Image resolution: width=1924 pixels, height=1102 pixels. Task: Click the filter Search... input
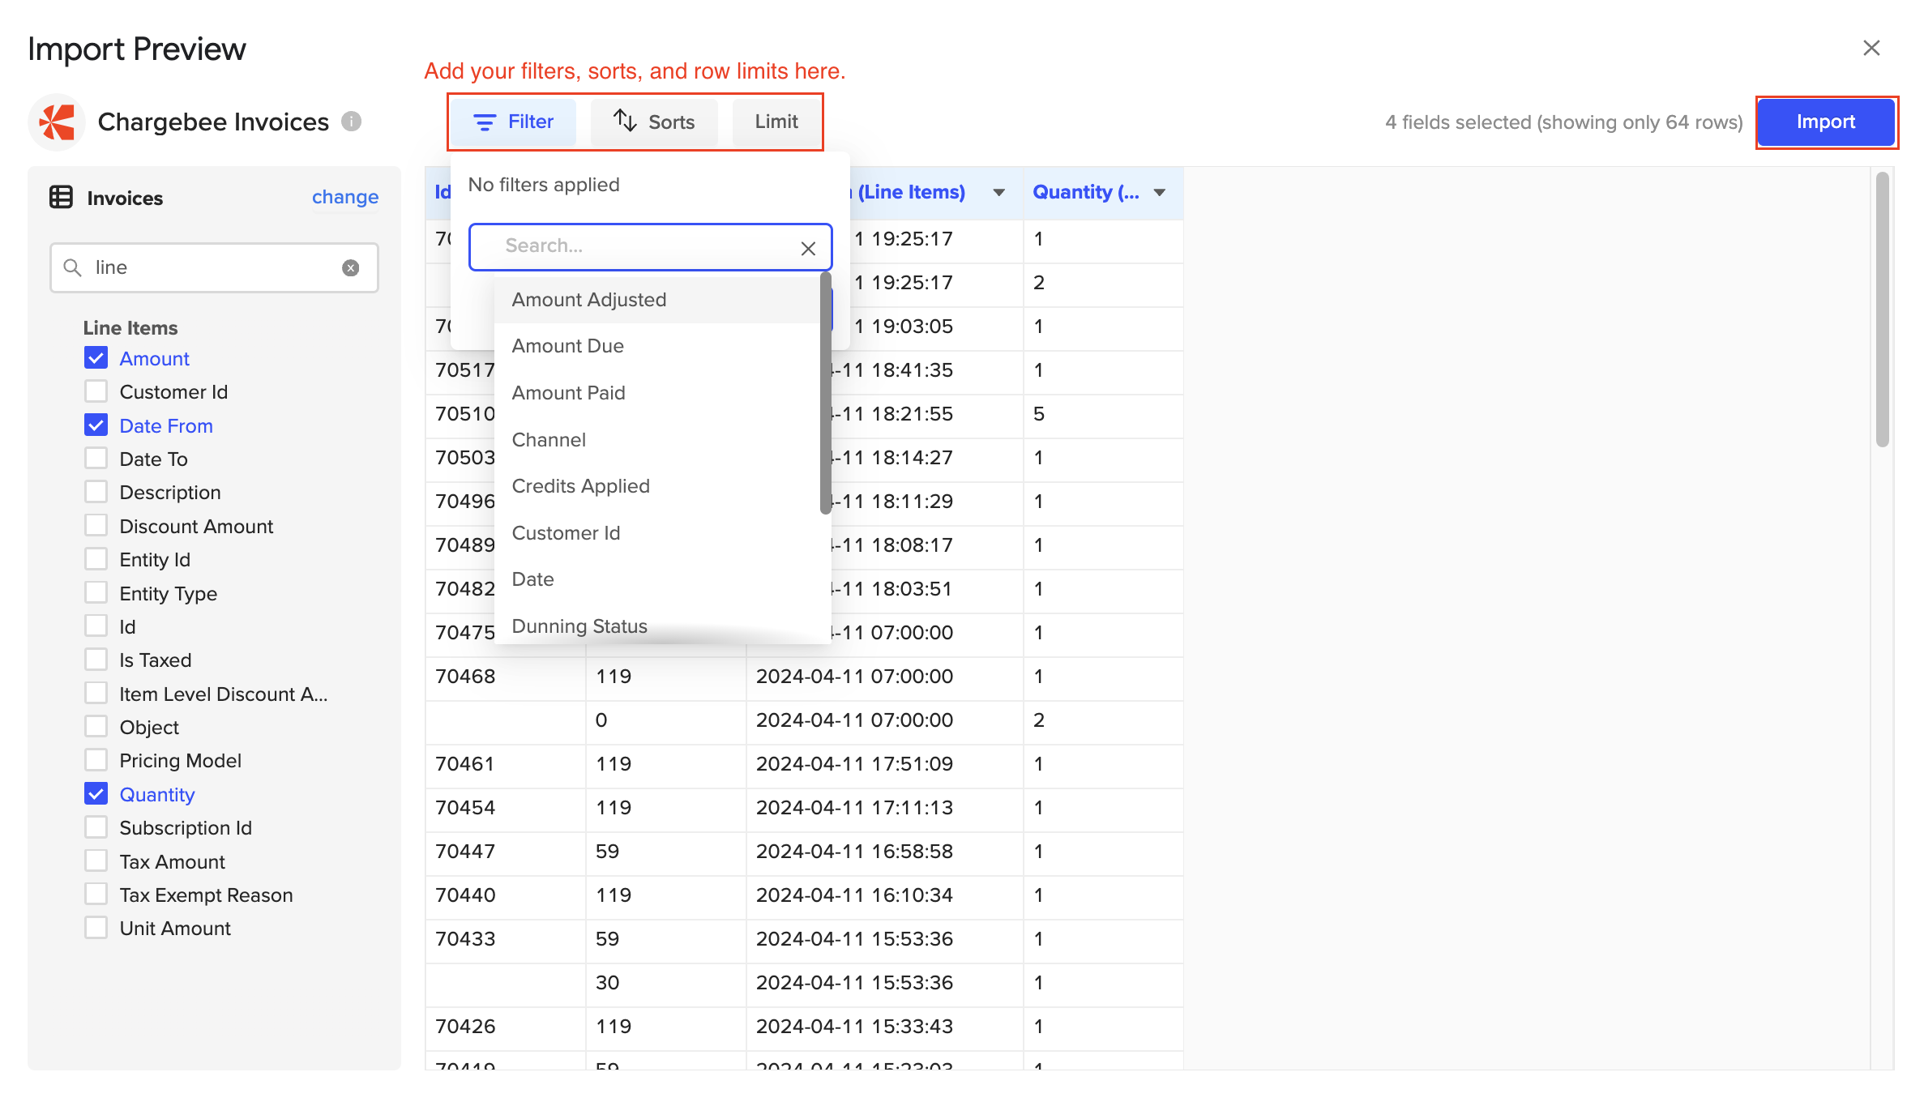point(650,247)
